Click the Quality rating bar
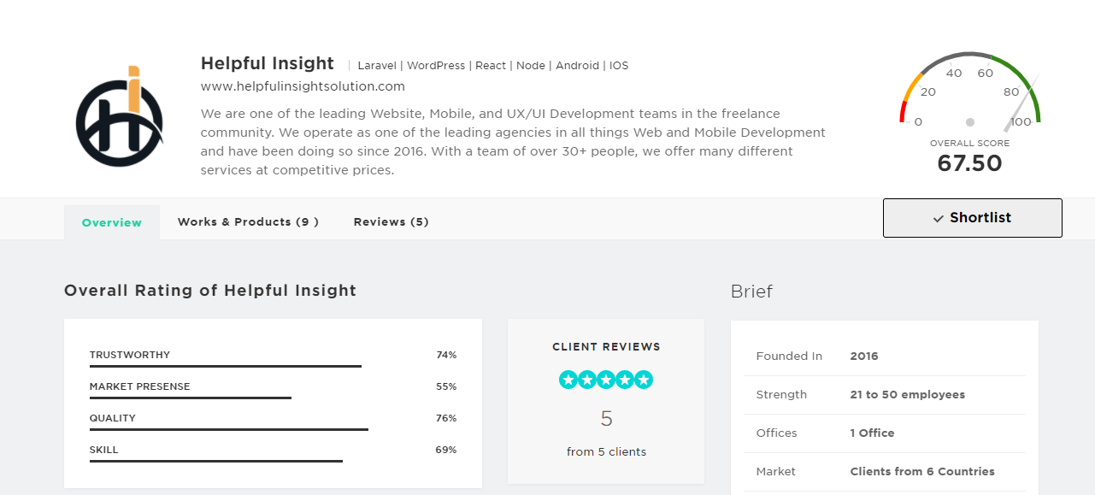The width and height of the screenshot is (1095, 495). [229, 429]
